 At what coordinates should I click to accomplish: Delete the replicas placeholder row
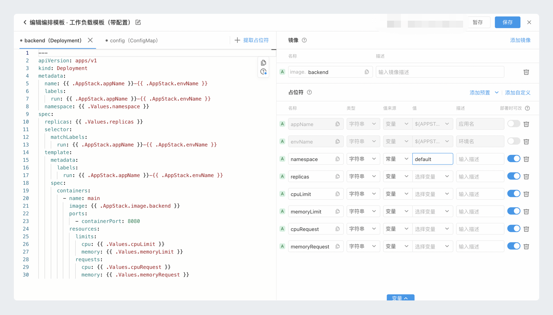click(526, 177)
